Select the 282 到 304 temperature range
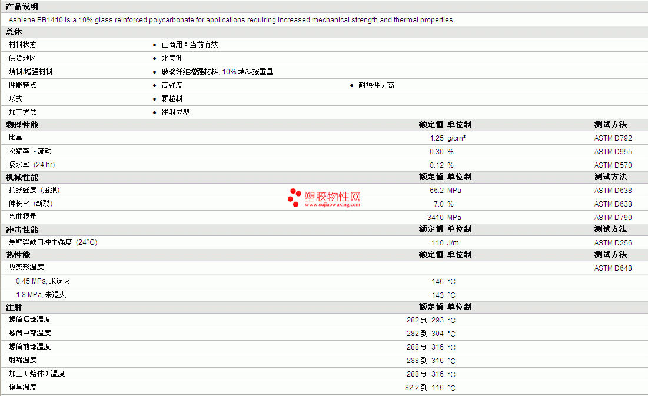The image size is (648, 396). (425, 334)
